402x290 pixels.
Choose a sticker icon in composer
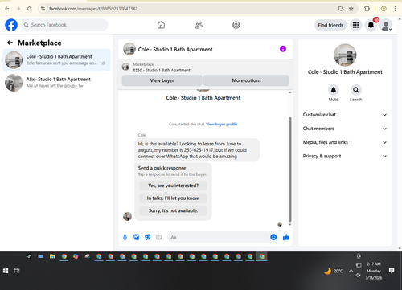pyautogui.click(x=148, y=237)
